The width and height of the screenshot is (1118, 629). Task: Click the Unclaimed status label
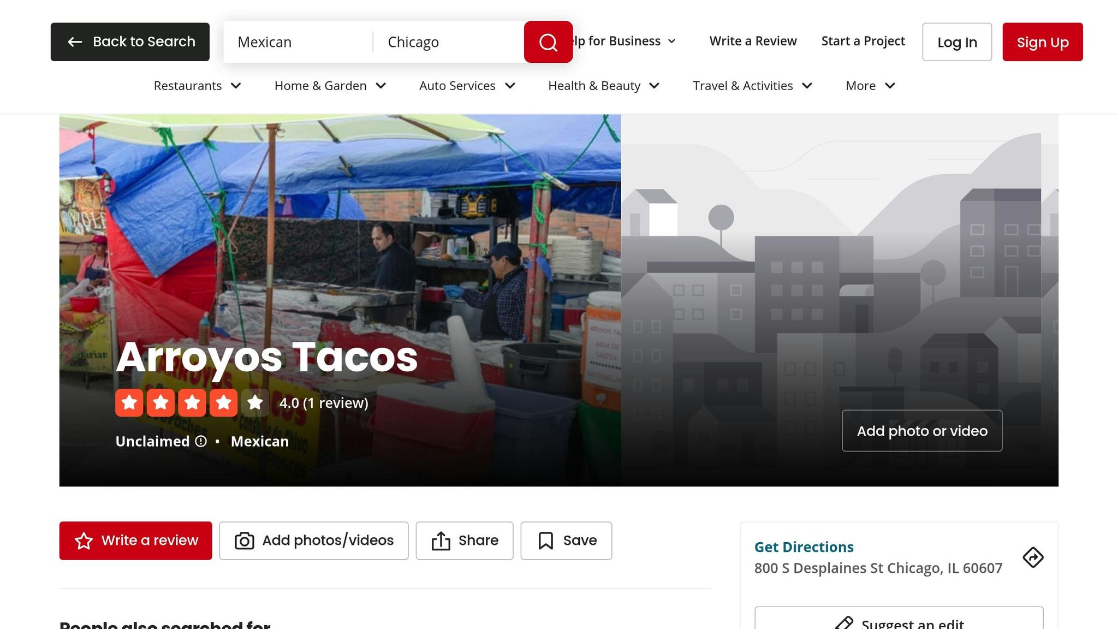(x=152, y=441)
